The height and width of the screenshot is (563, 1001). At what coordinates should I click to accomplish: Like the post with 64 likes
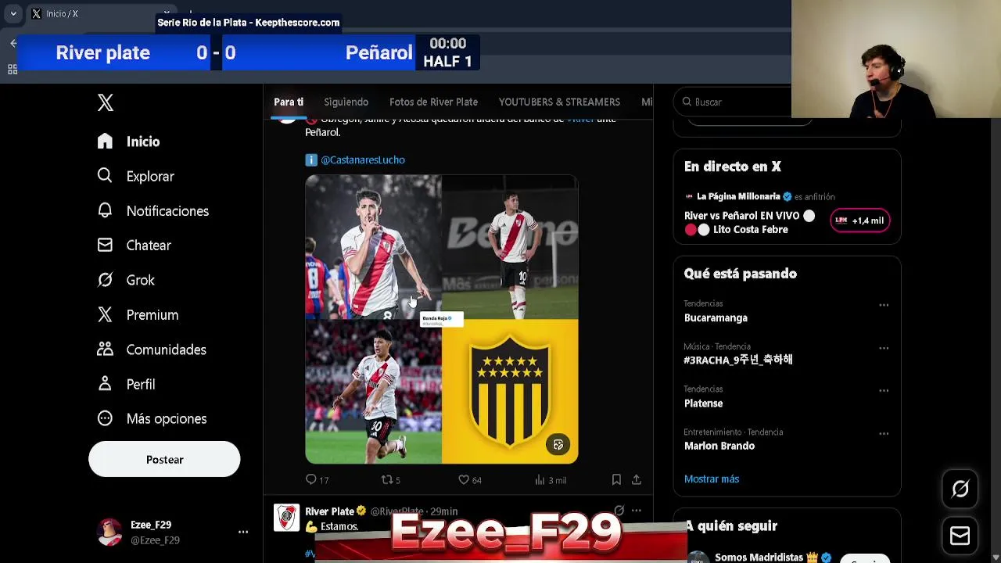(x=464, y=479)
